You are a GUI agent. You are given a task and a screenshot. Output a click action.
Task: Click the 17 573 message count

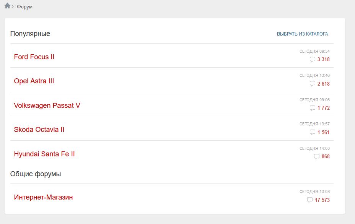[322, 200]
